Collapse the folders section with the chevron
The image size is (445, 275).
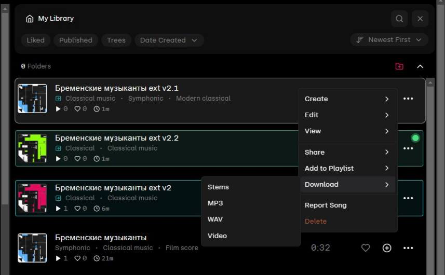tap(420, 66)
